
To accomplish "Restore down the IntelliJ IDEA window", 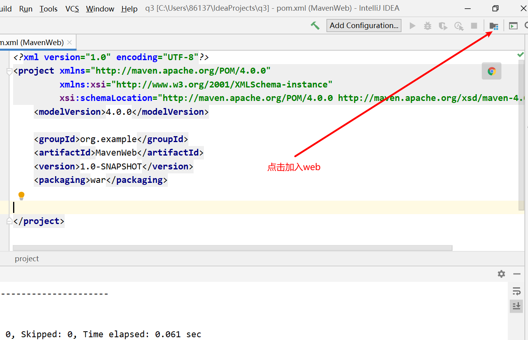I will tap(495, 8).
